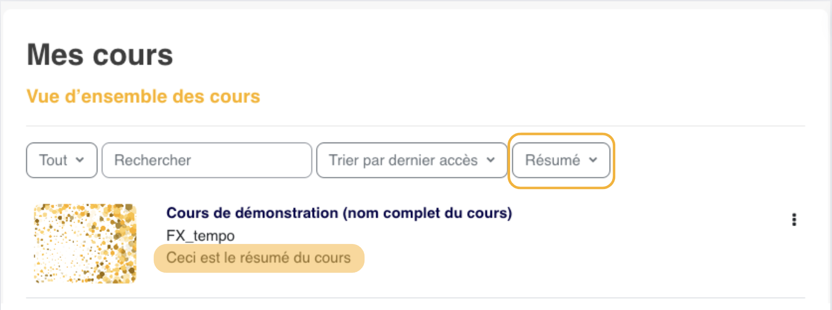This screenshot has width=832, height=310.
Task: Click the FX_tempo course short name
Action: pyautogui.click(x=200, y=235)
